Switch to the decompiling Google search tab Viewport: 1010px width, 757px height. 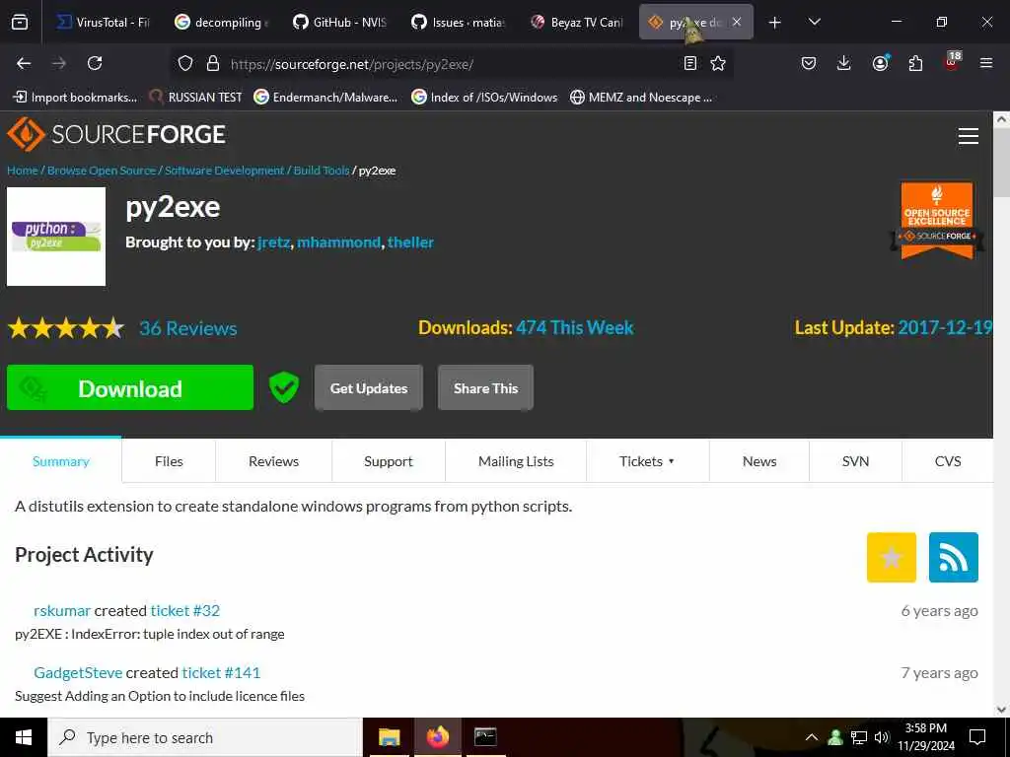click(223, 23)
